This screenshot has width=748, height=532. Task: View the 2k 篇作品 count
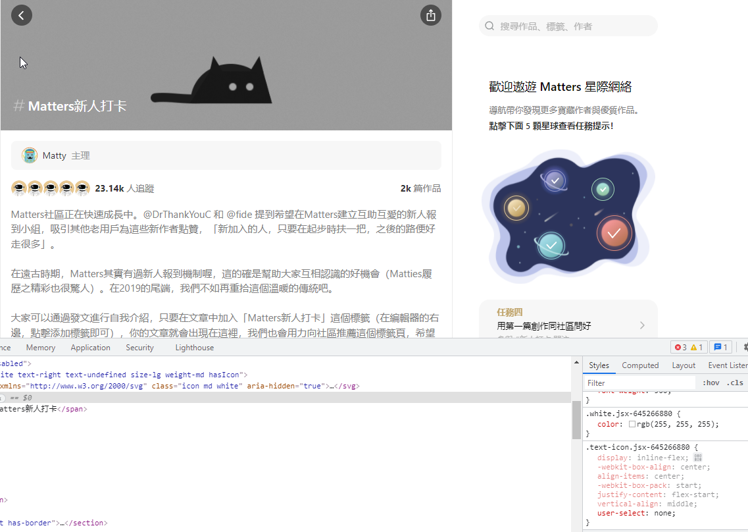(421, 188)
